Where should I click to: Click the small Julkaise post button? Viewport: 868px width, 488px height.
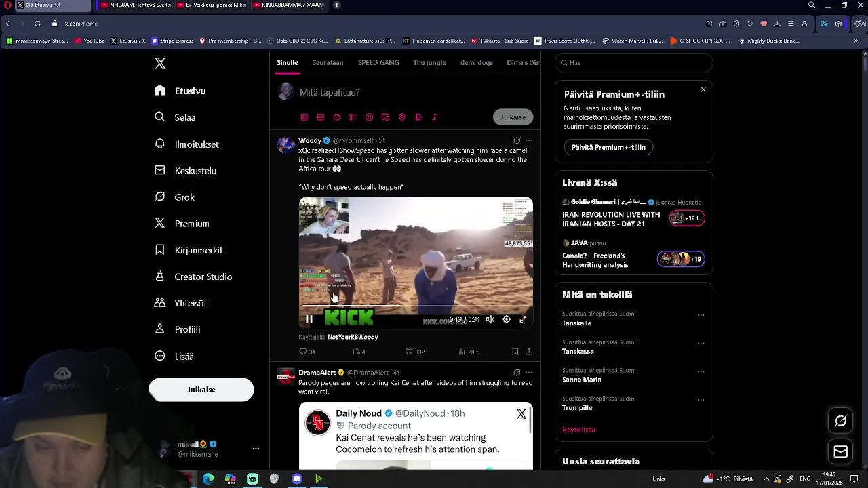click(x=513, y=117)
